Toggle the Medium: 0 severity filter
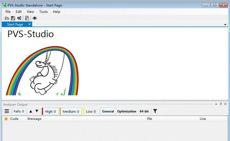This screenshot has height=141, width=230. click(71, 111)
